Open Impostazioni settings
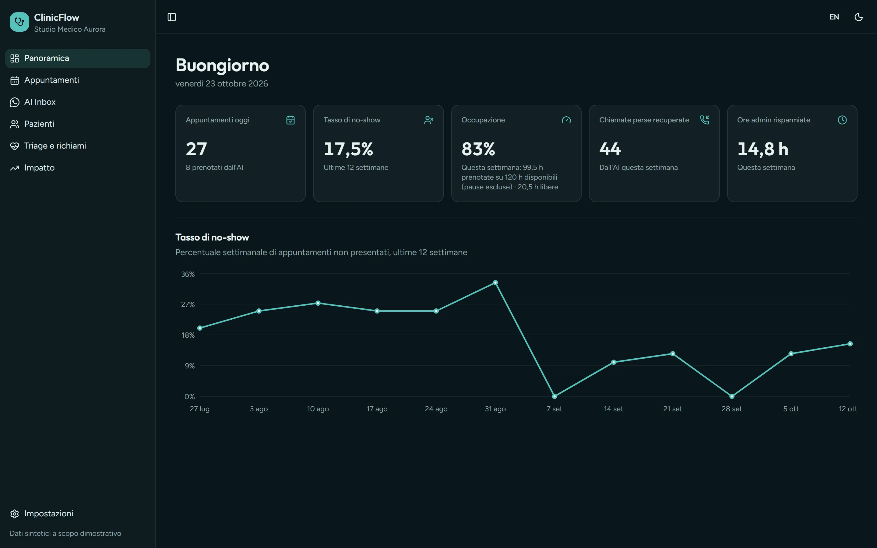 [x=78, y=514]
